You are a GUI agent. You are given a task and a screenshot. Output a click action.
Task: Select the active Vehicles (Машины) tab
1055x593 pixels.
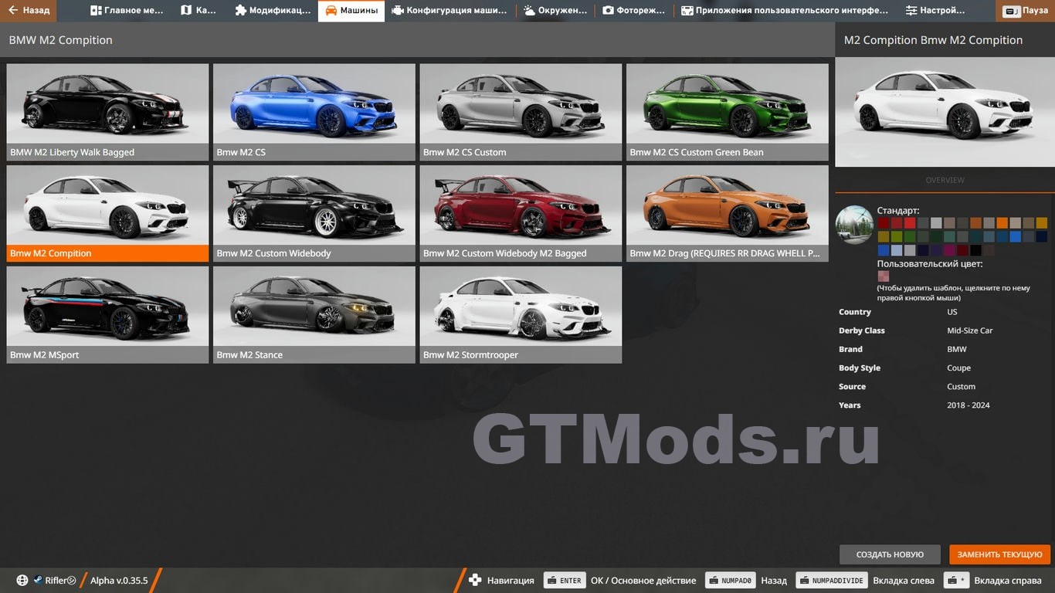351,11
